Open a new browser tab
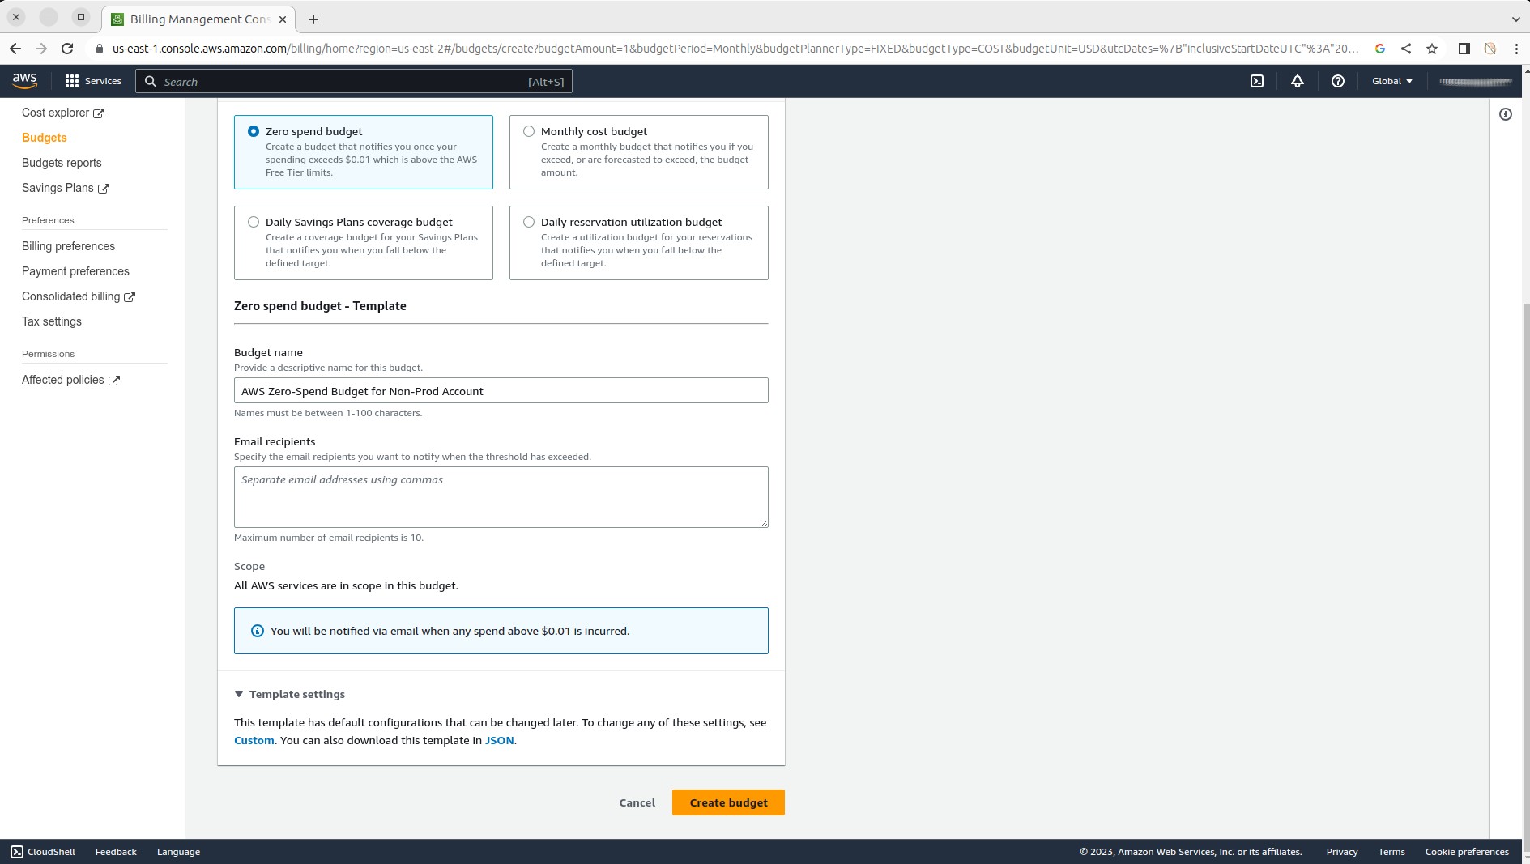 pos(313,19)
